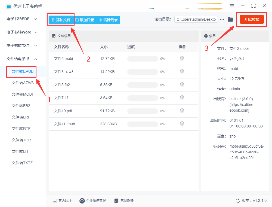The height and width of the screenshot is (207, 272).
Task: Click the version text v1.2.1.0
Action: 260,200
